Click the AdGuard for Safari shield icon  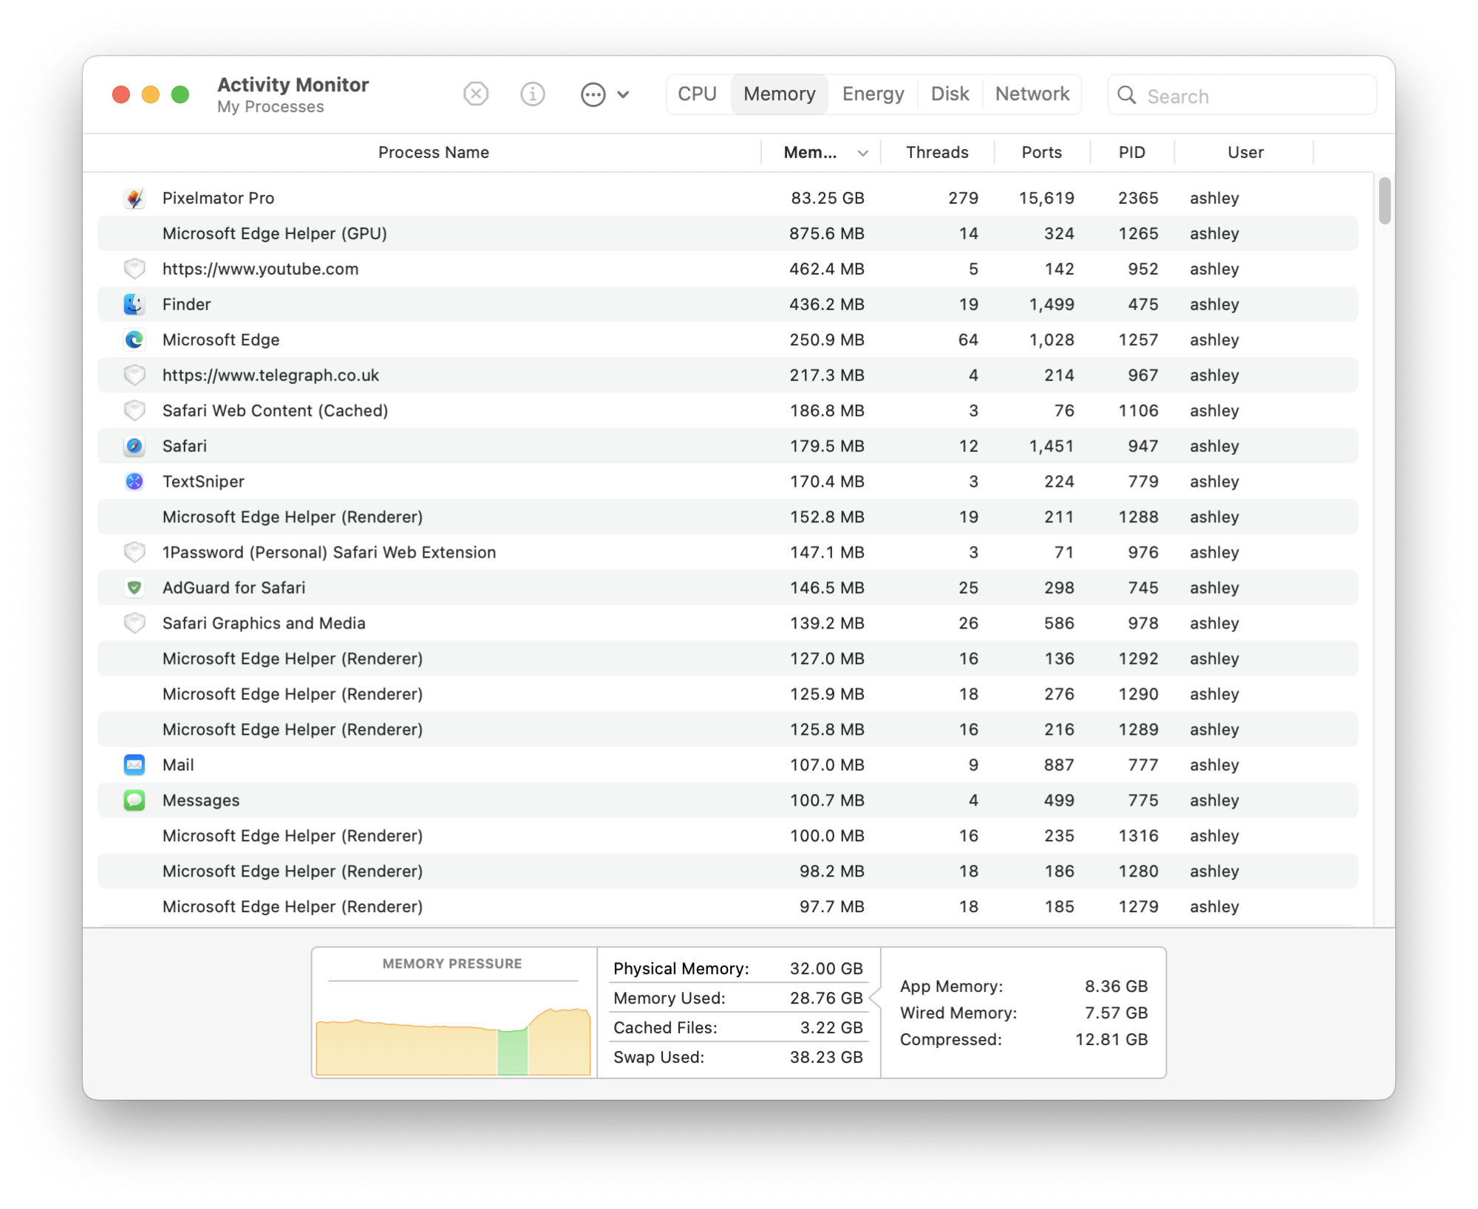134,588
